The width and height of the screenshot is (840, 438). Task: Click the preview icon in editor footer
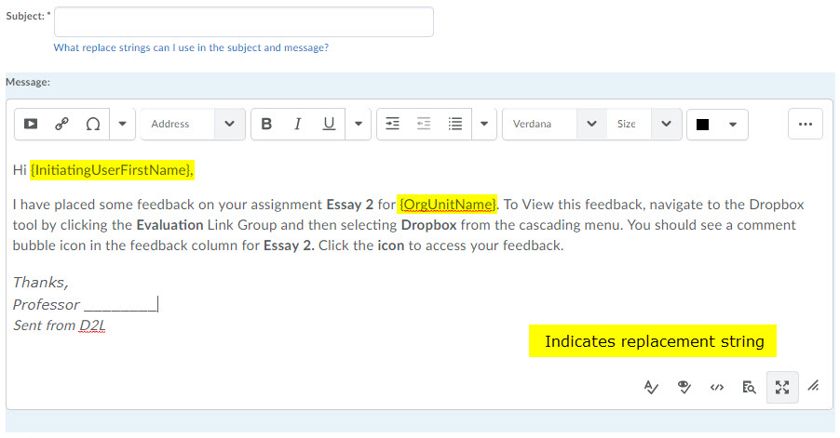point(749,387)
